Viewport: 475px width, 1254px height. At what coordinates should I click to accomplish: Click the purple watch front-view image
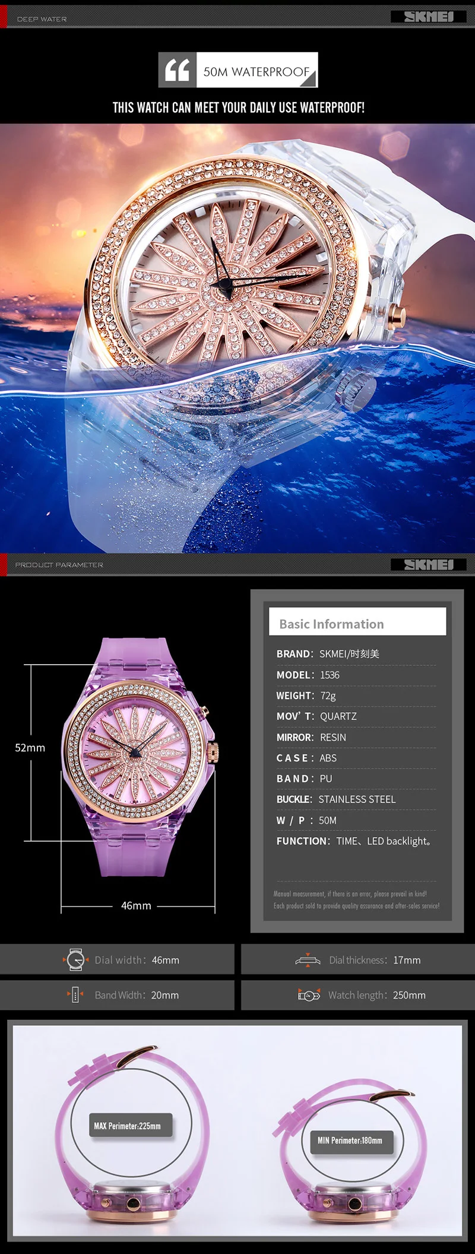(140, 756)
